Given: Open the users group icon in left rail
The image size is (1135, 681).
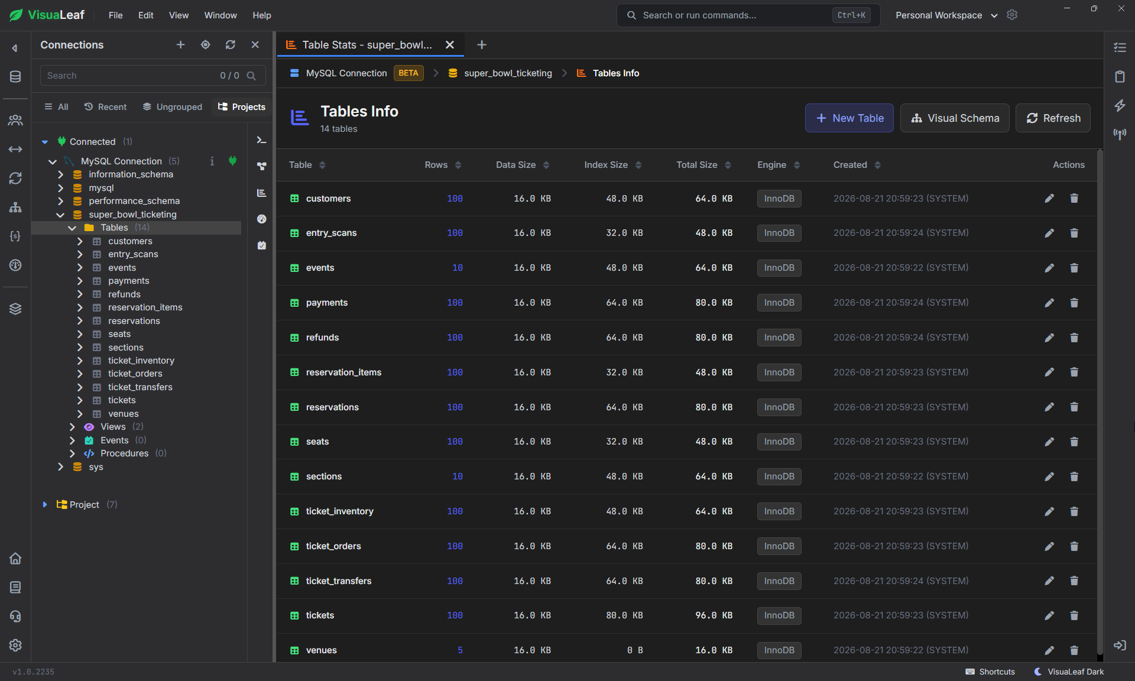Looking at the screenshot, I should 15,120.
